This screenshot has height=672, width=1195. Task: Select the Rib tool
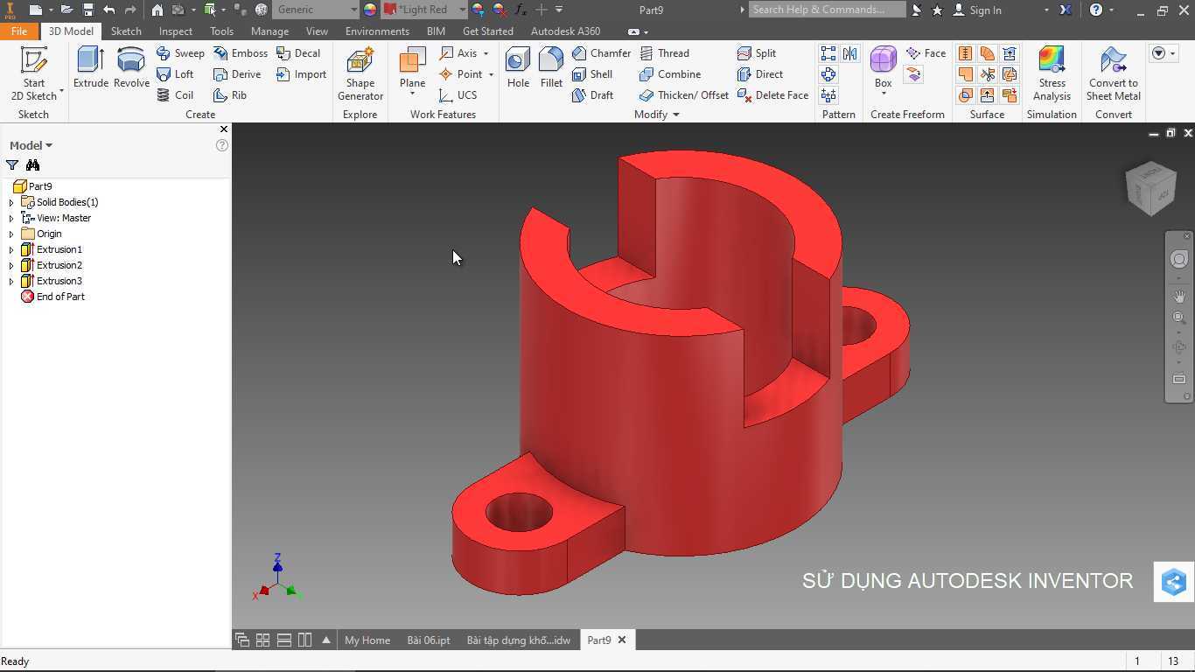230,95
